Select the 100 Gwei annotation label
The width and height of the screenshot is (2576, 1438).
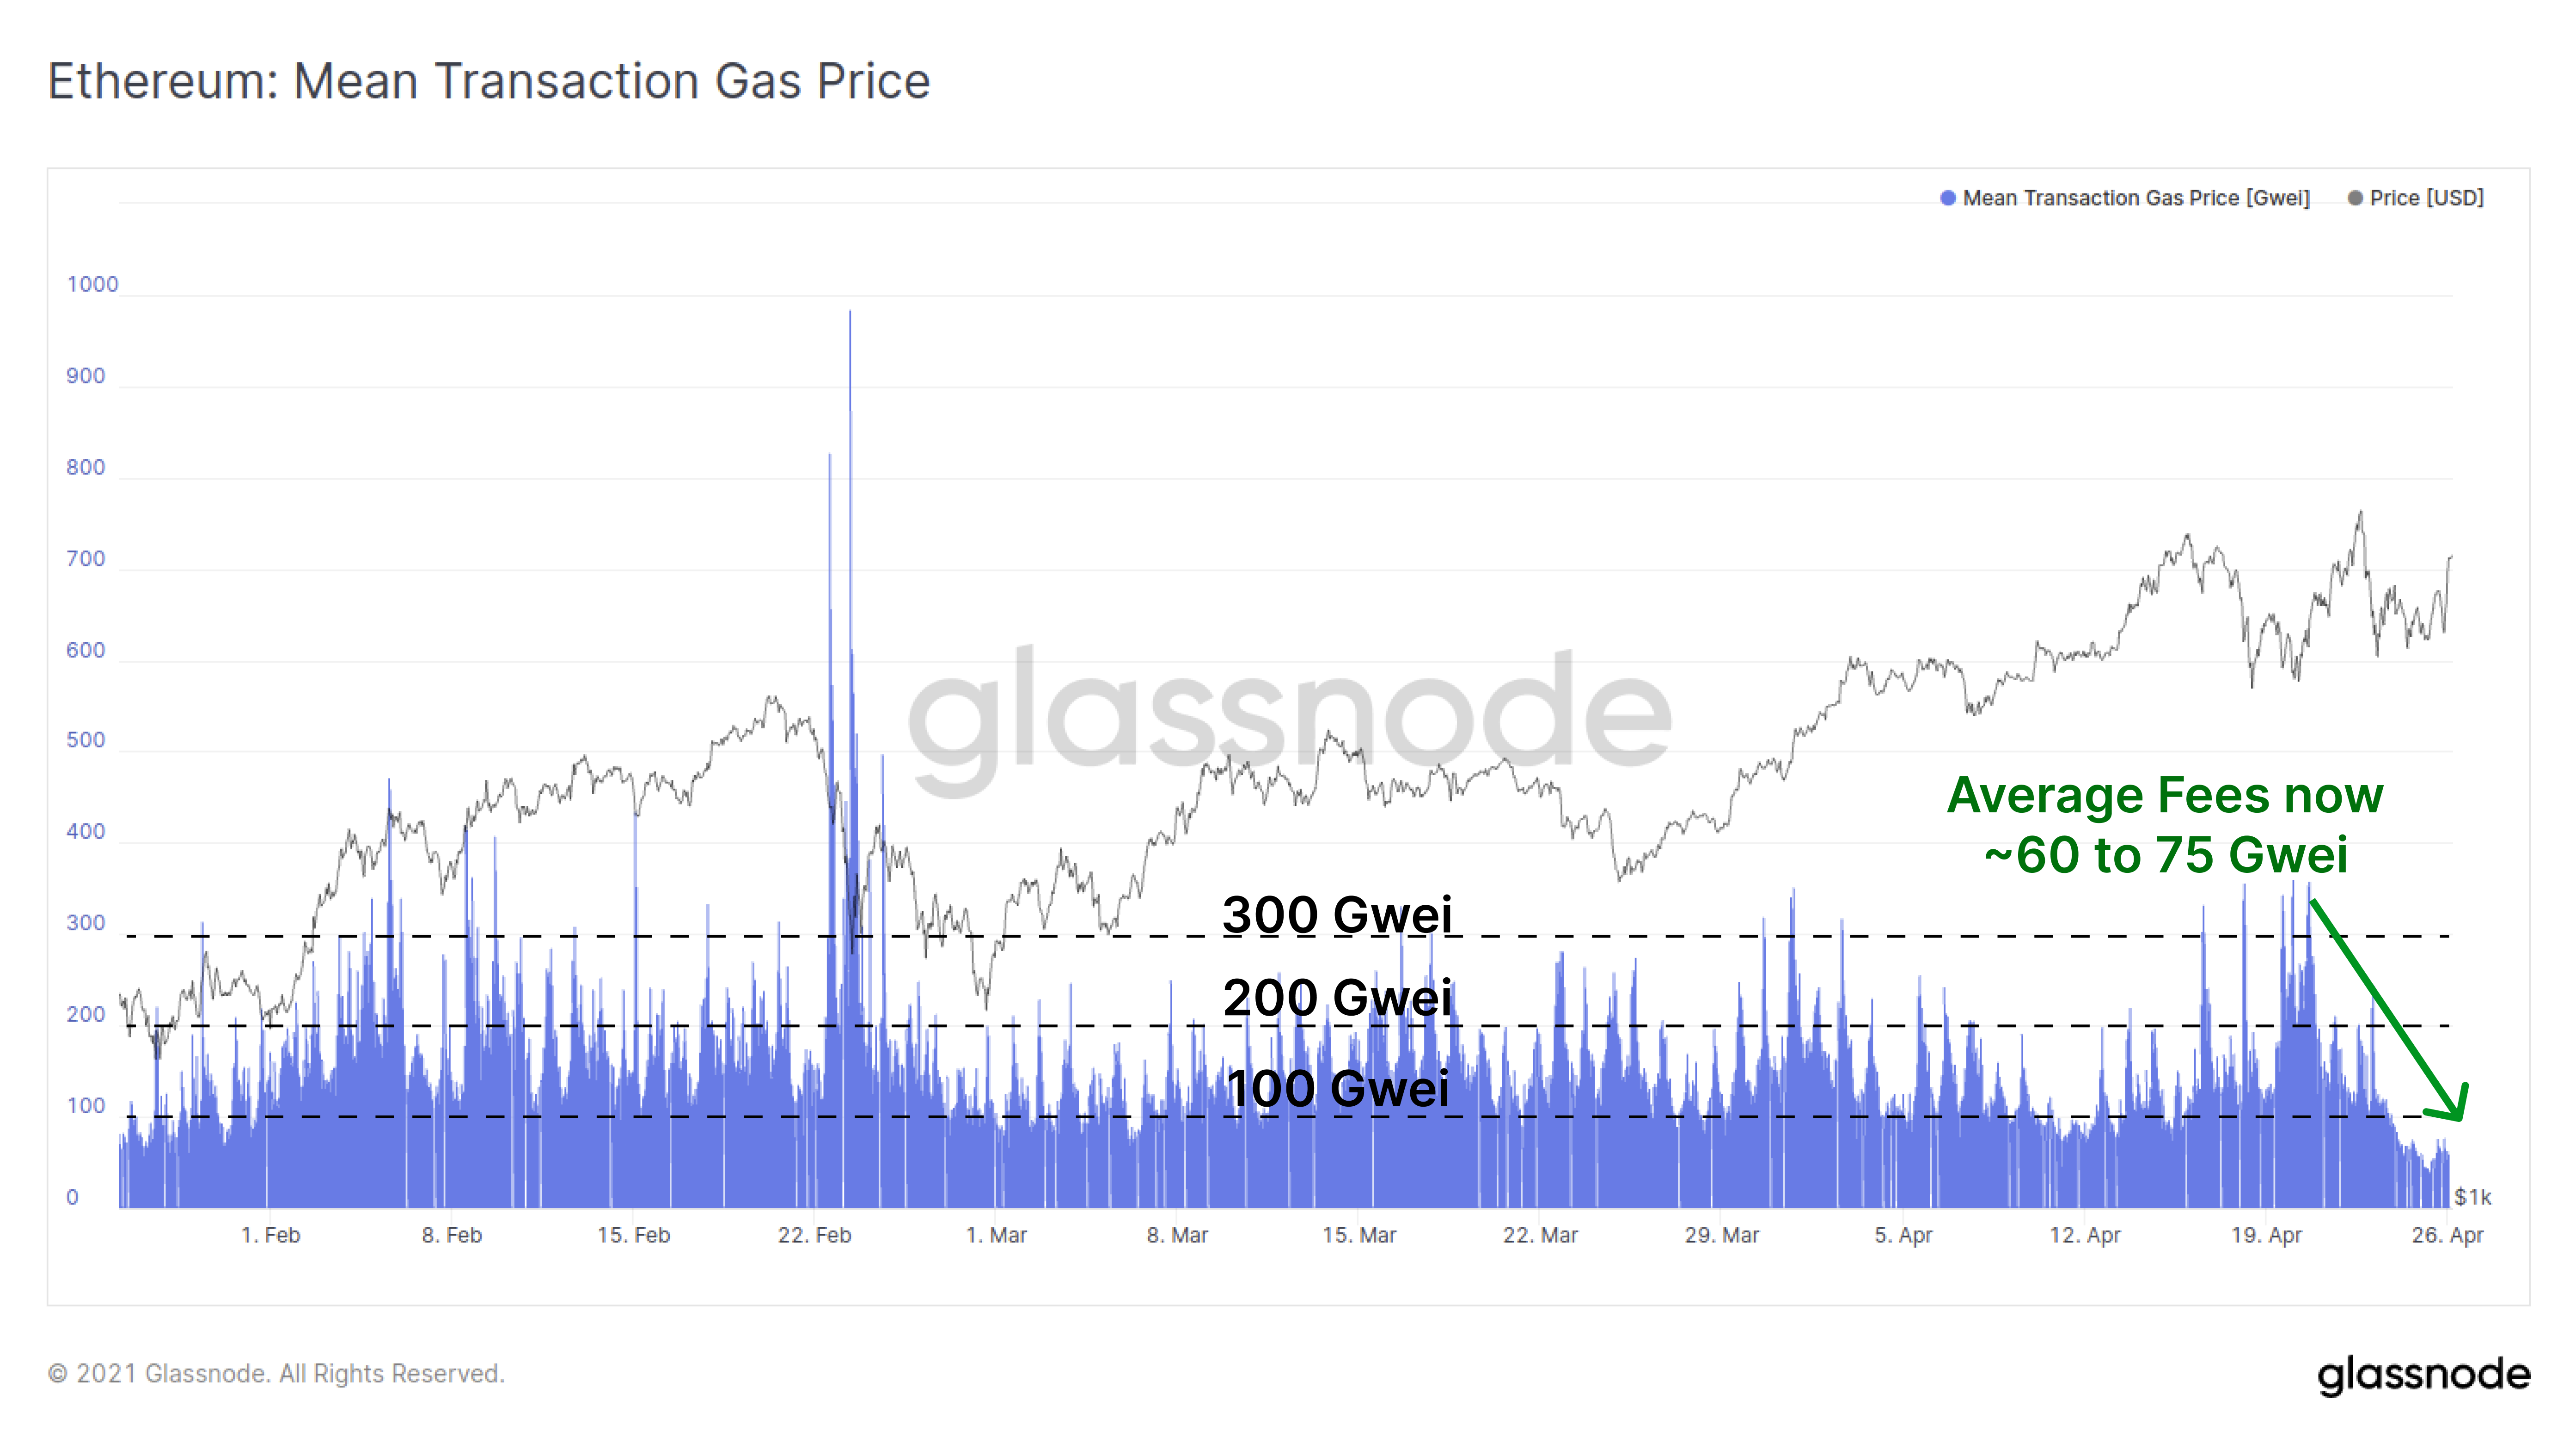pyautogui.click(x=1337, y=1088)
